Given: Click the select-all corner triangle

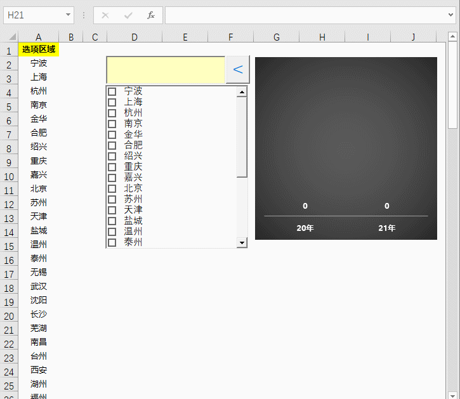Looking at the screenshot, I should pos(12,37).
